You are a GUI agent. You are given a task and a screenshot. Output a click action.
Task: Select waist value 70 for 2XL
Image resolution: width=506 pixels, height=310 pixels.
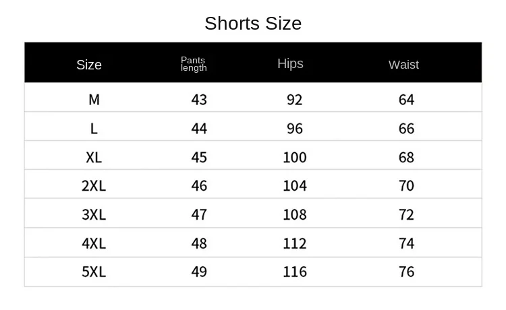tap(406, 186)
